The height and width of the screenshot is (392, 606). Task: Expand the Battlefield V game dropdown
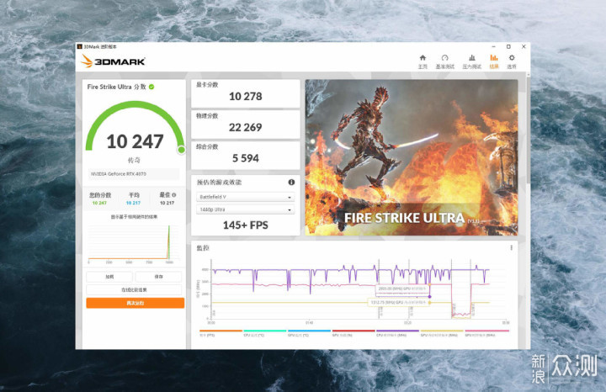(x=246, y=197)
